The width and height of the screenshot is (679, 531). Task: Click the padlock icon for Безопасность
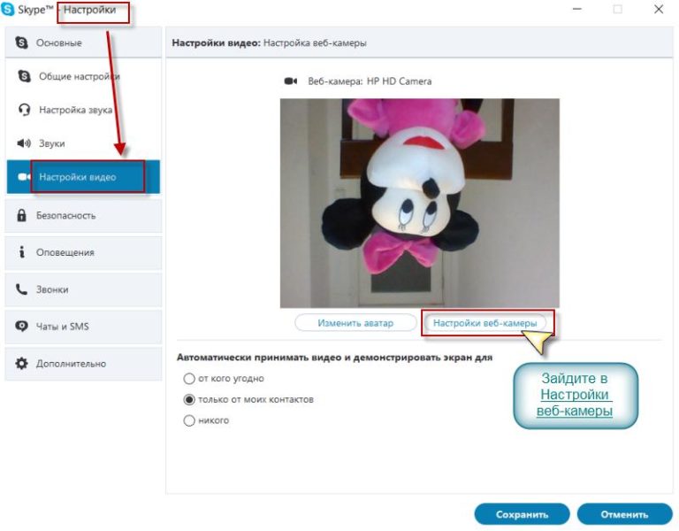(x=21, y=215)
